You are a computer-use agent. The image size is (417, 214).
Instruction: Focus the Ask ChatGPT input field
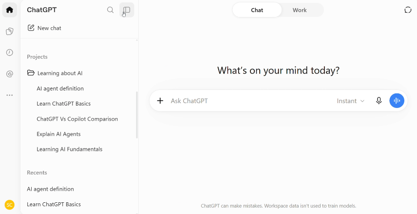pos(250,101)
